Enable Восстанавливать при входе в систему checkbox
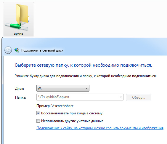Screen dimensions: 167x144 point(38,113)
